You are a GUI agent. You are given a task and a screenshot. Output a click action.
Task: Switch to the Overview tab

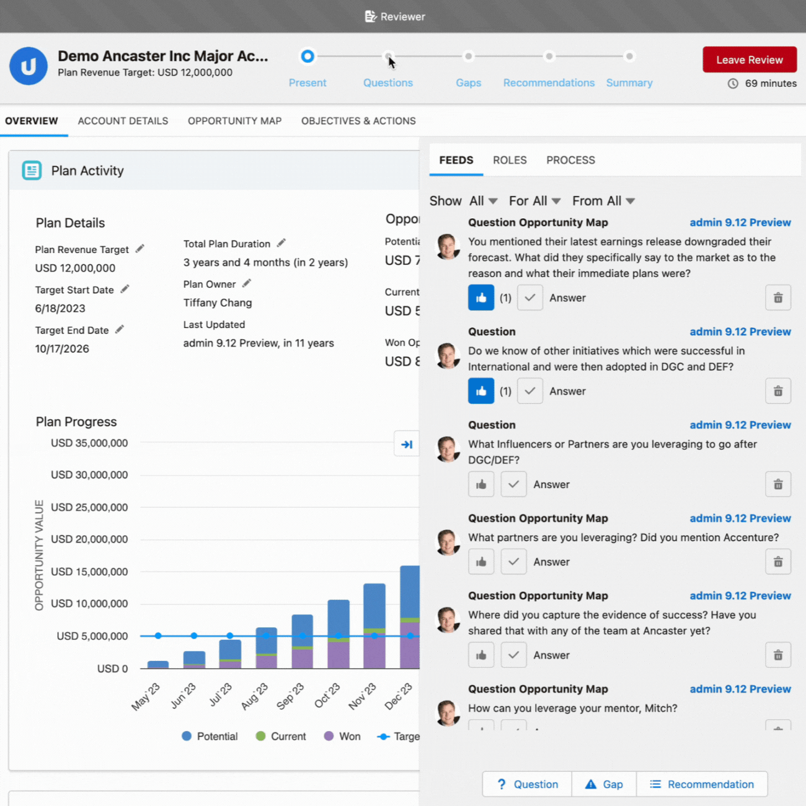pyautogui.click(x=32, y=121)
